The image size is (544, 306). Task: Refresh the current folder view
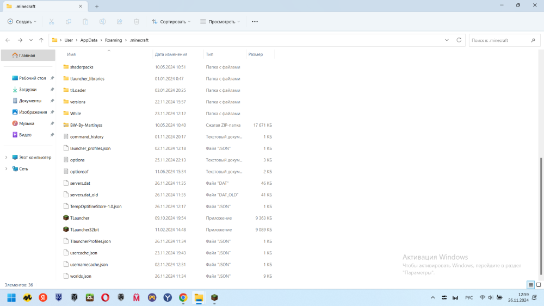coord(459,40)
